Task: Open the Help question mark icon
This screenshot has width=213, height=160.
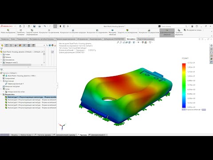Action: (x=197, y=26)
